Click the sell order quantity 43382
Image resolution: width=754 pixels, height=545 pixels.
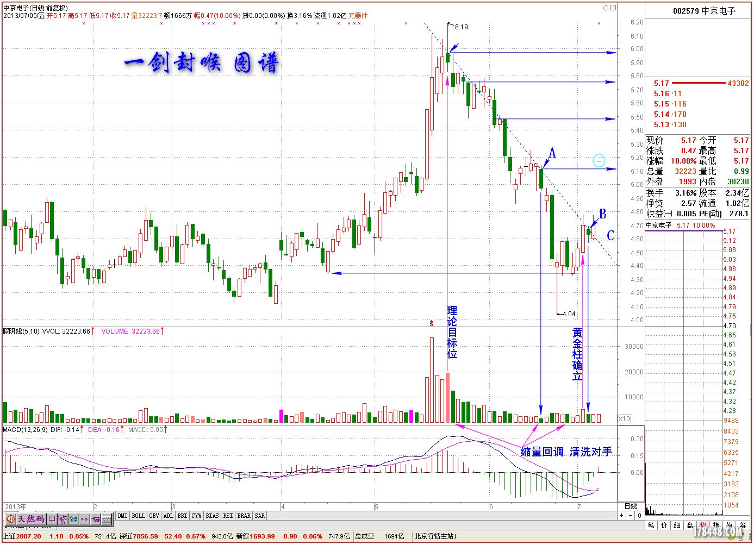[x=738, y=83]
